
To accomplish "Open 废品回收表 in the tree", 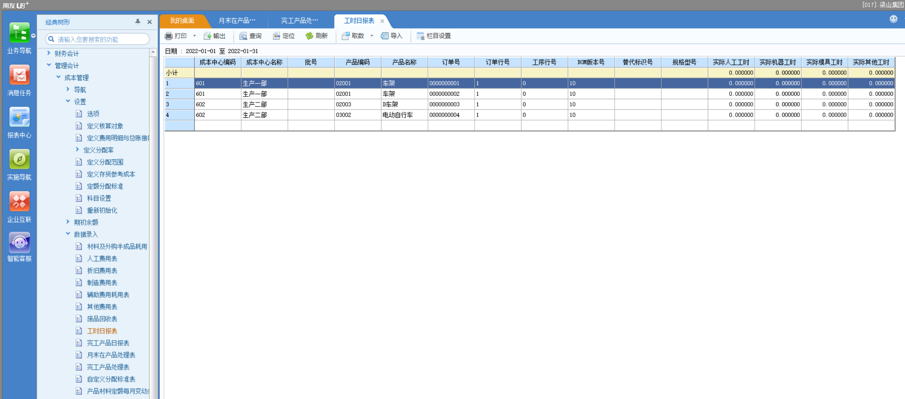I will click(102, 319).
